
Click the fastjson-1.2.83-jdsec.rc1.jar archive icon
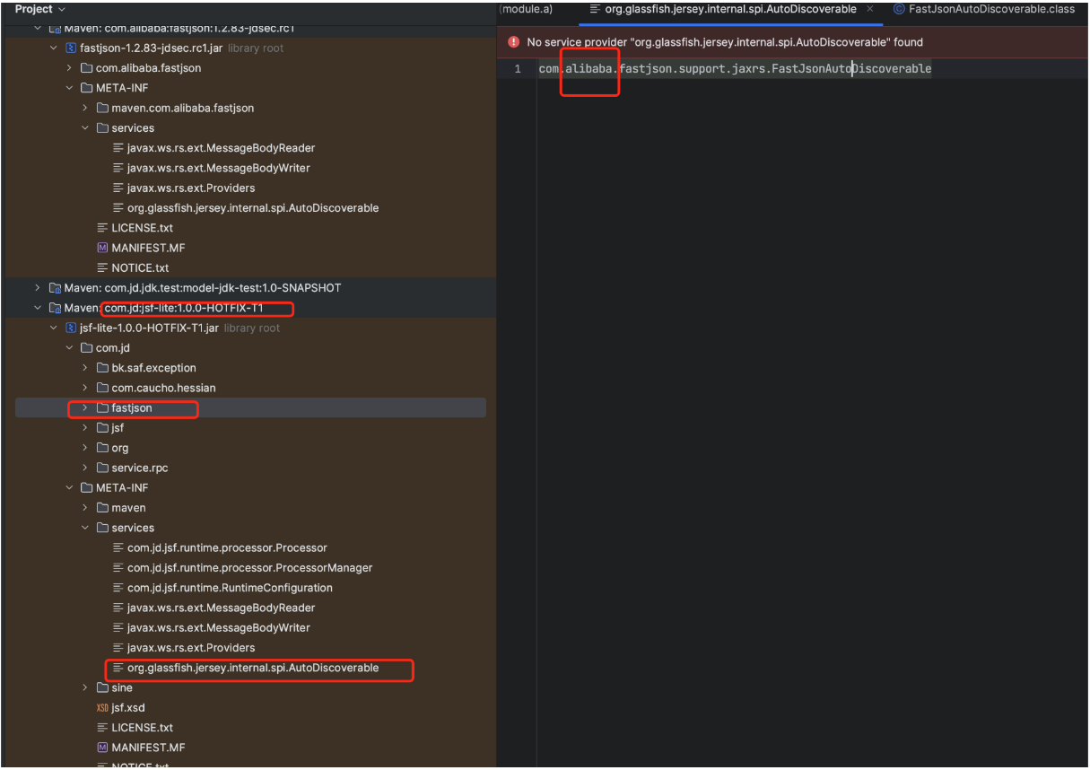point(70,48)
